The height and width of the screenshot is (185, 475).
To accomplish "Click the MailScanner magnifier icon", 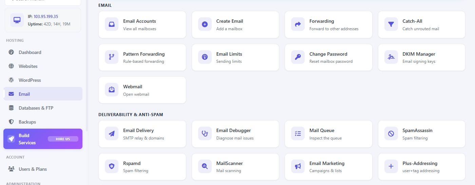I will coord(205,166).
